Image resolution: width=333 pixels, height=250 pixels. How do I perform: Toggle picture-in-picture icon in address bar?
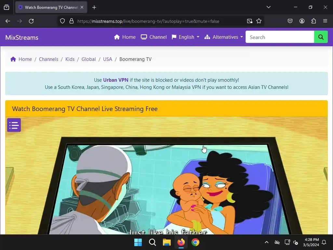click(249, 21)
